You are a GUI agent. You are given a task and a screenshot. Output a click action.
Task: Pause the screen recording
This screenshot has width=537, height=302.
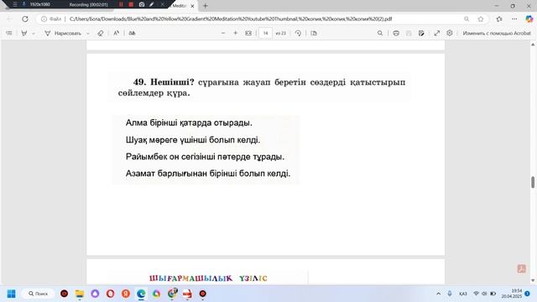[x=121, y=4]
